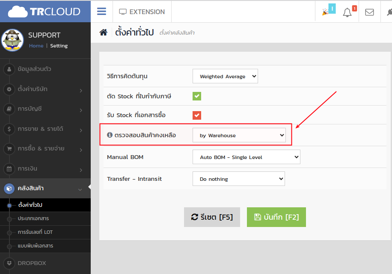Expand the การบัญชี chevron
392x274 pixels.
pos(81,110)
